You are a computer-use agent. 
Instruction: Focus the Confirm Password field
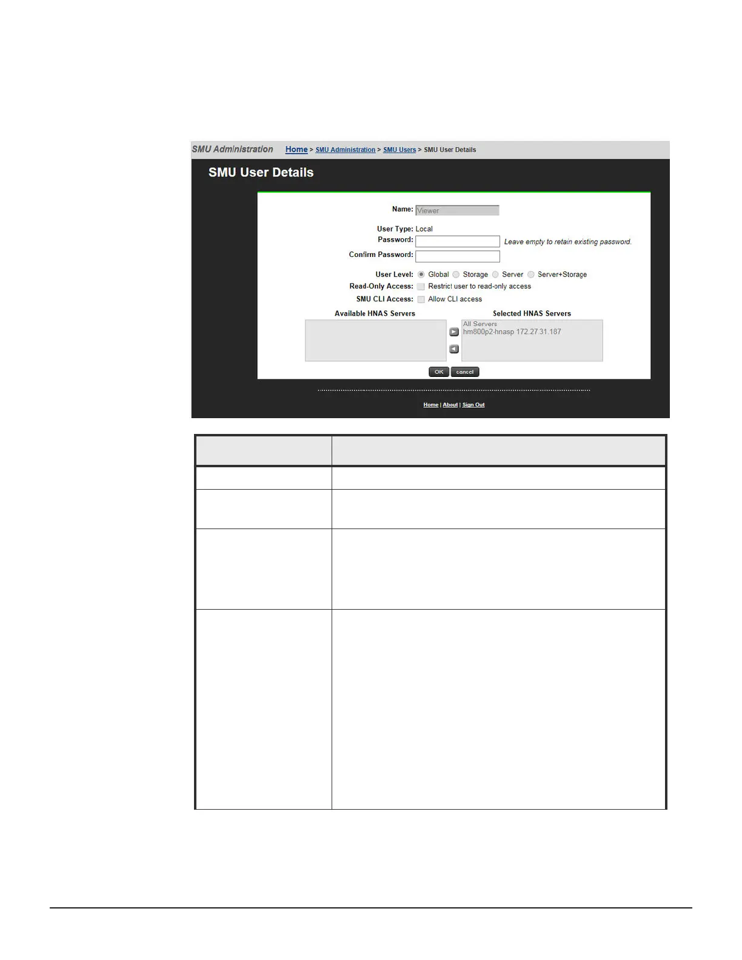click(x=458, y=256)
